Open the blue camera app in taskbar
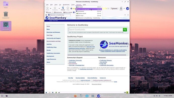 coord(87,96)
